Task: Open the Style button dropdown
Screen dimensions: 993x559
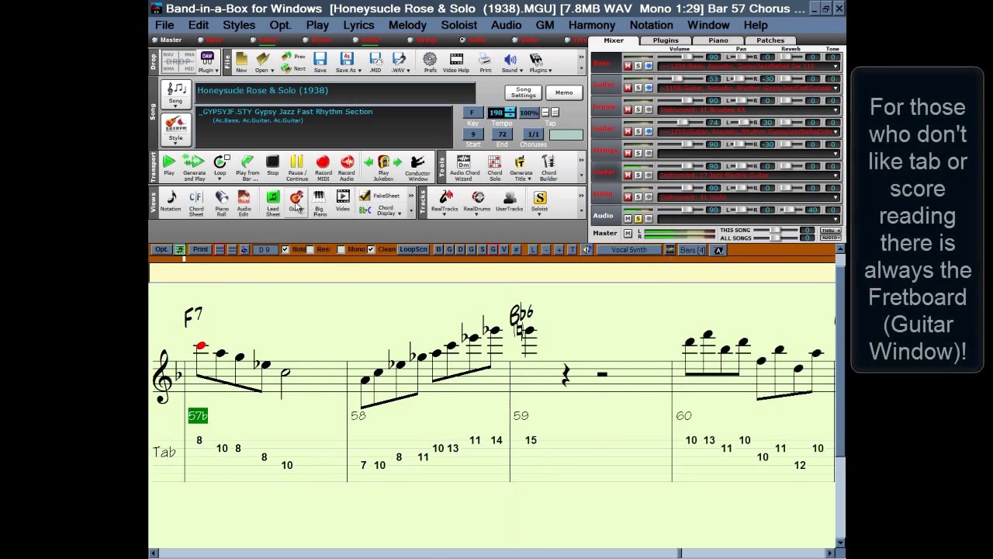Action: (176, 129)
